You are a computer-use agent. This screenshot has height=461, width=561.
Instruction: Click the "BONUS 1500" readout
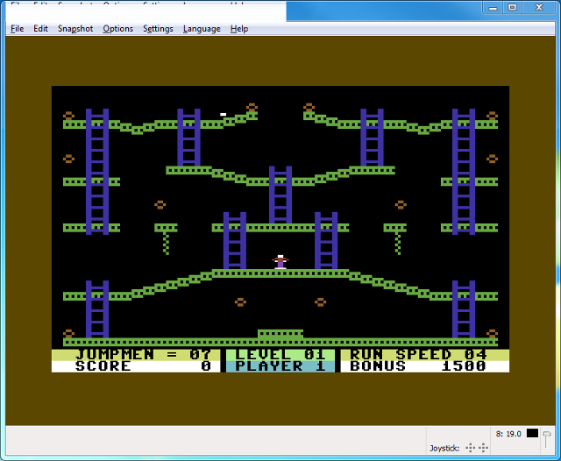click(418, 366)
